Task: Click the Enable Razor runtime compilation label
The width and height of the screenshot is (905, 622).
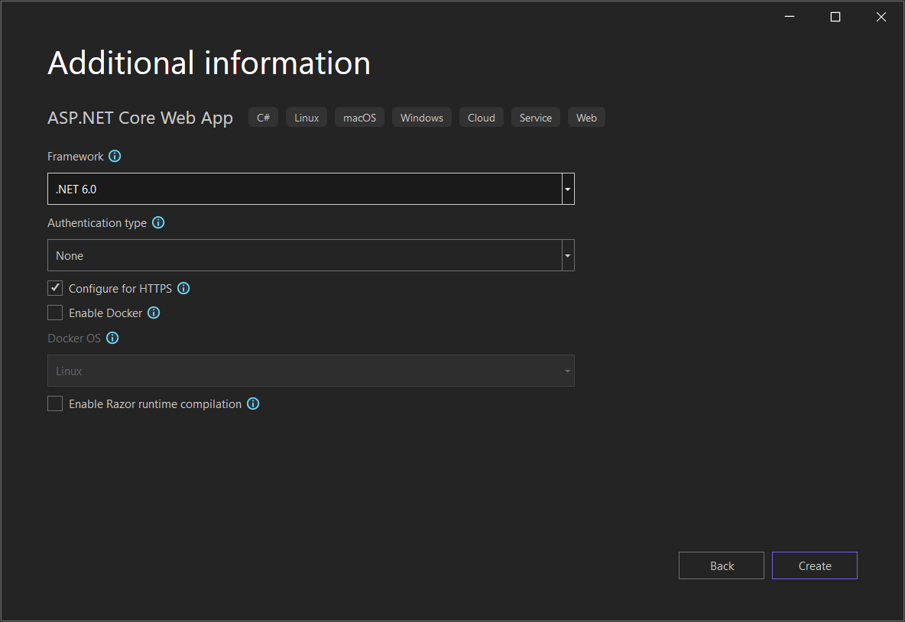Action: (155, 404)
